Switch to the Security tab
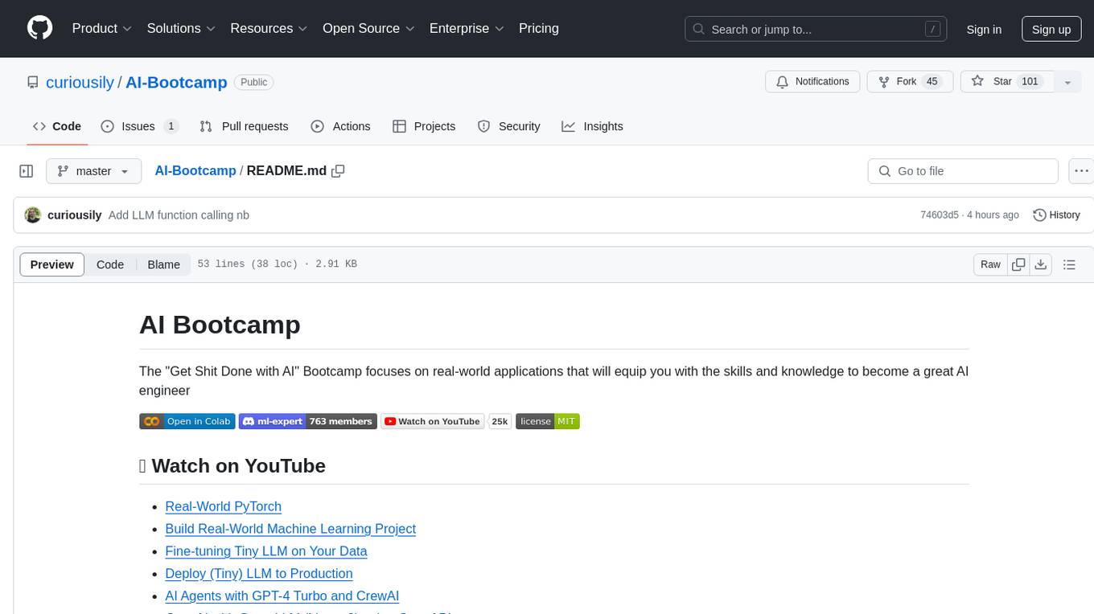1094x614 pixels. click(x=508, y=126)
